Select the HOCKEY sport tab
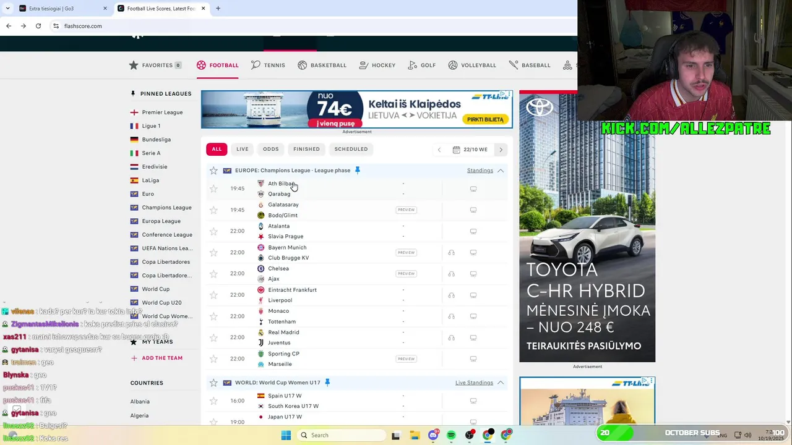The image size is (792, 445). point(377,65)
